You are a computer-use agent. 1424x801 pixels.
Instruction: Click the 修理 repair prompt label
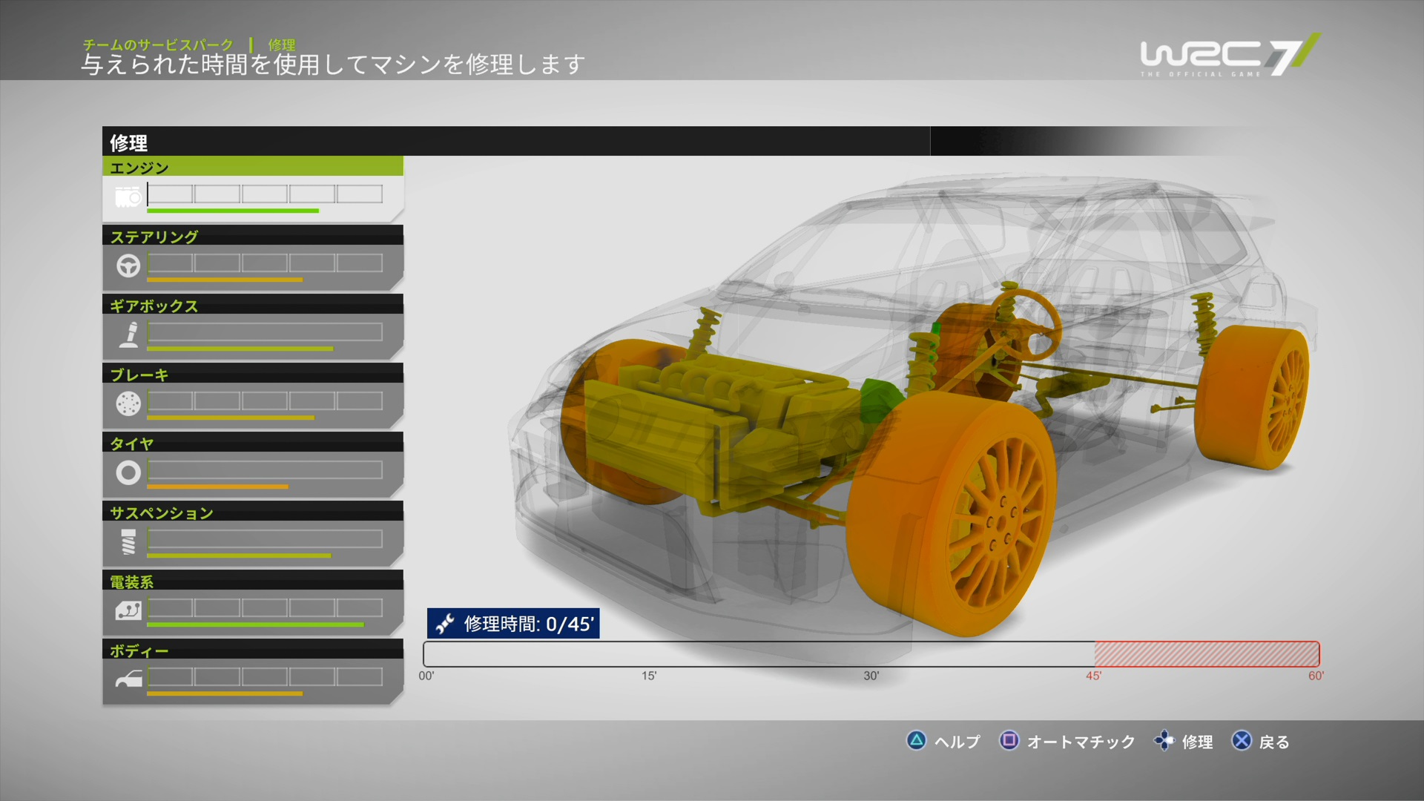coord(1196,742)
